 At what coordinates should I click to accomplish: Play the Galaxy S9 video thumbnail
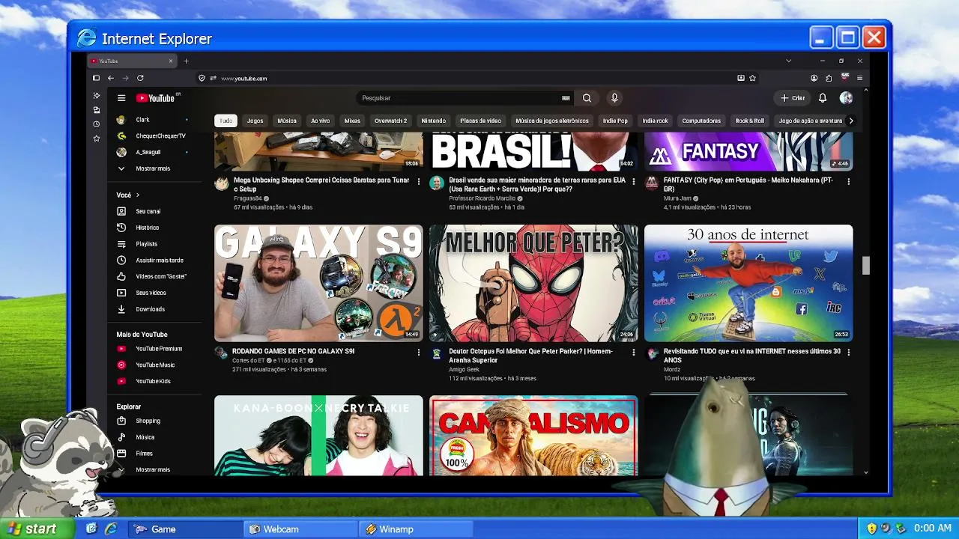[x=318, y=283]
